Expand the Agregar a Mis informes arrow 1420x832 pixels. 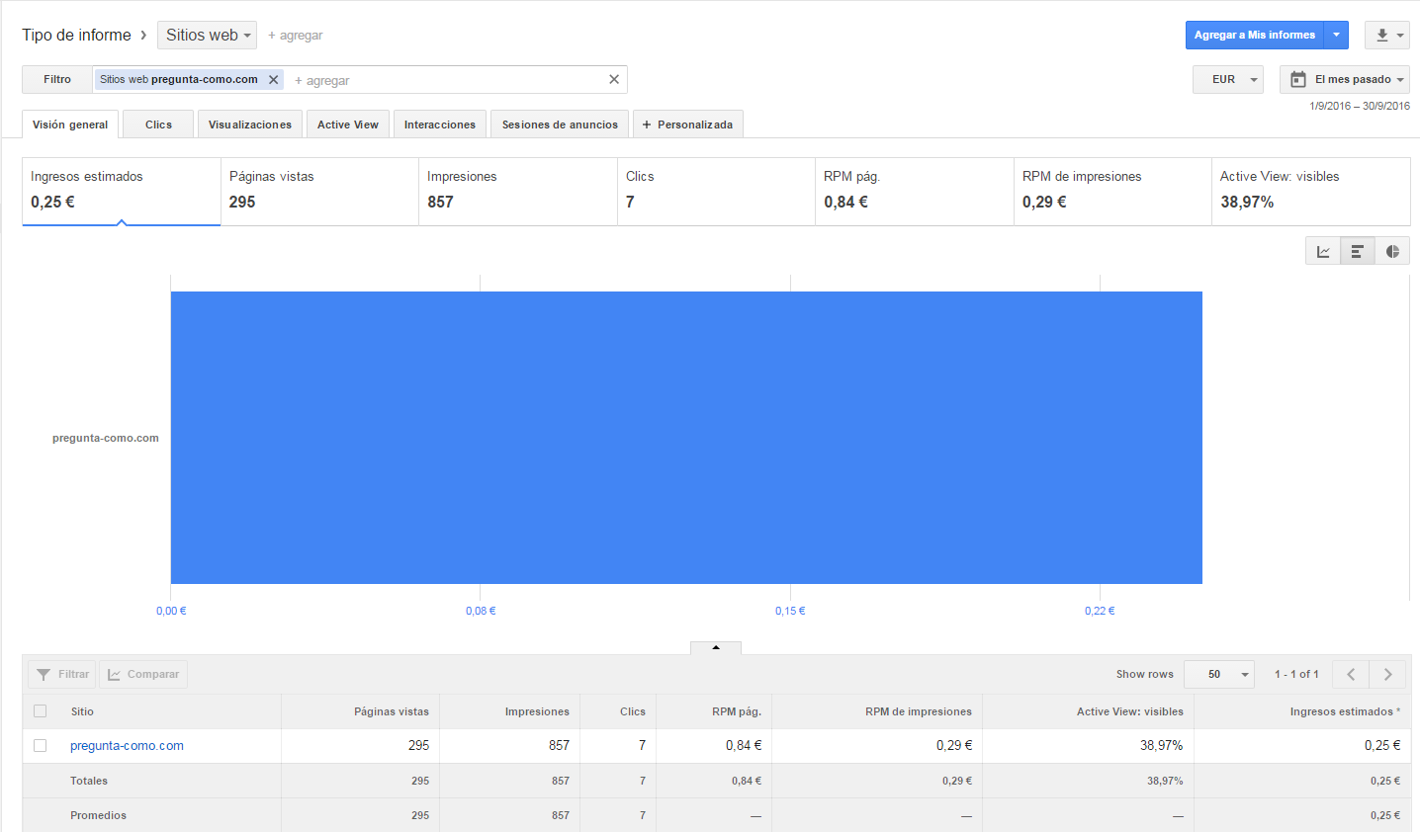coord(1336,35)
